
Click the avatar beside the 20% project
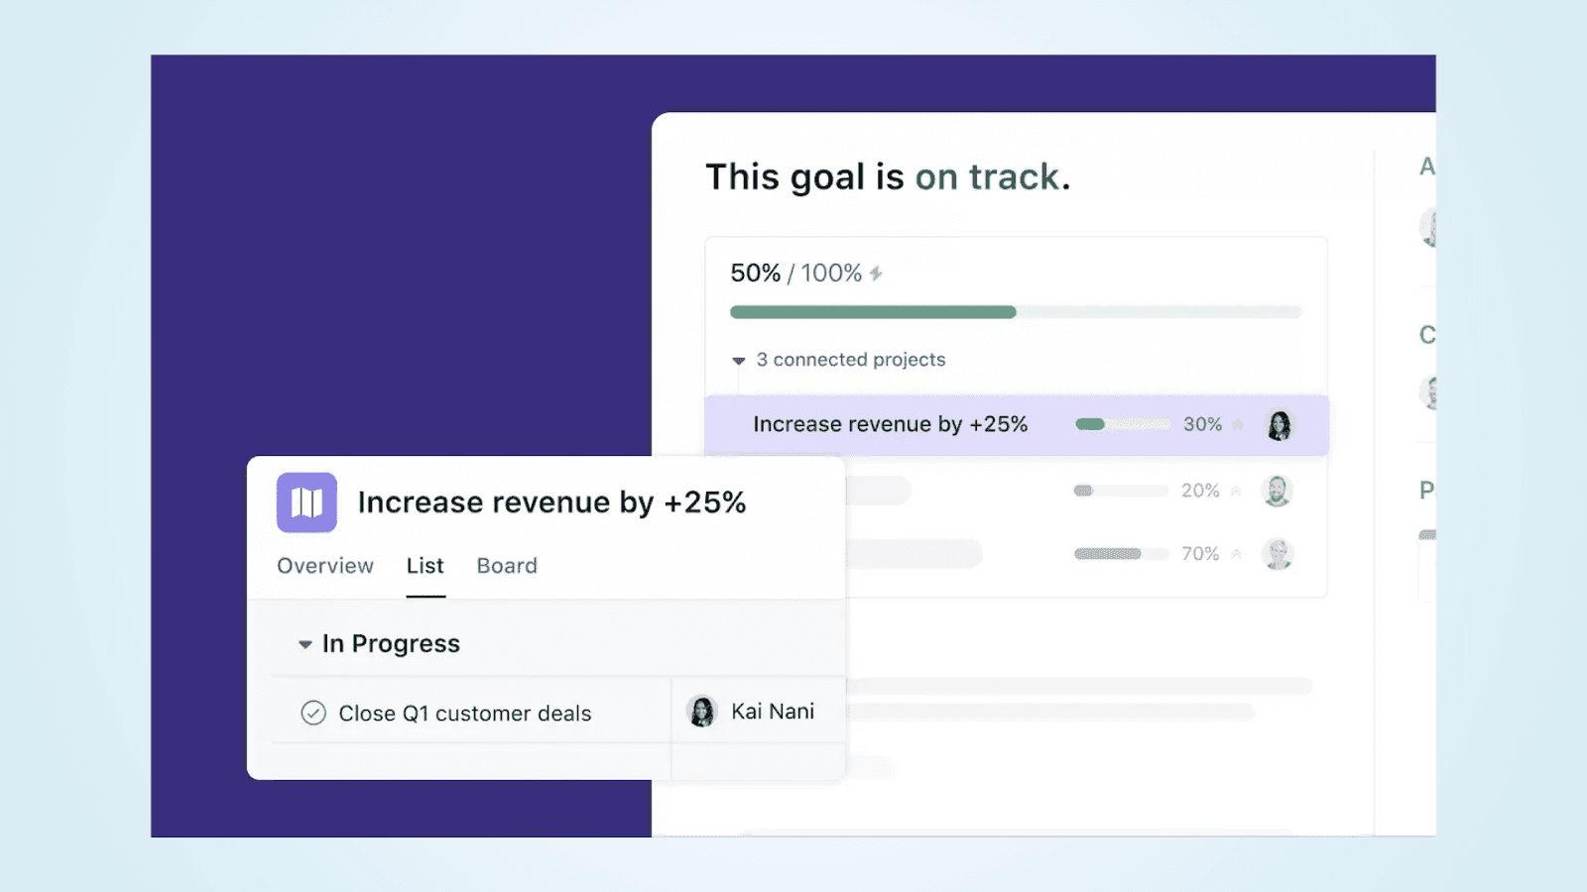coord(1279,490)
